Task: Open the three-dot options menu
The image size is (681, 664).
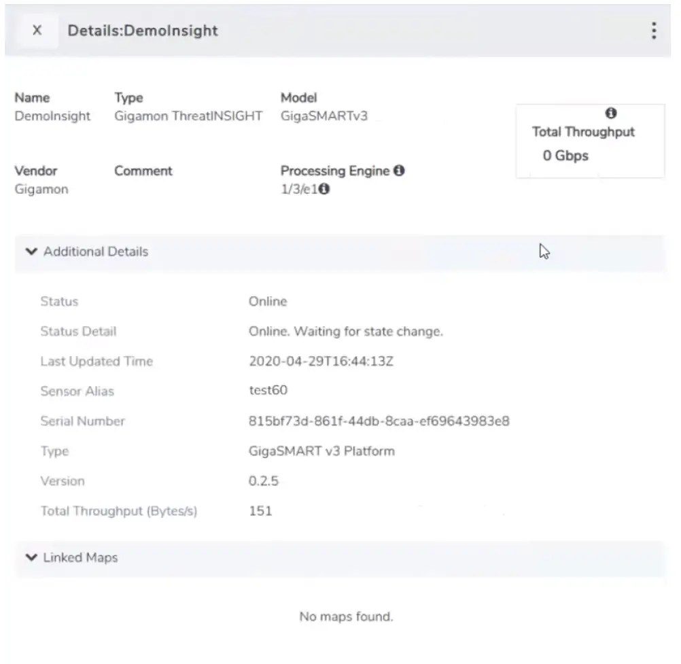Action: tap(654, 30)
